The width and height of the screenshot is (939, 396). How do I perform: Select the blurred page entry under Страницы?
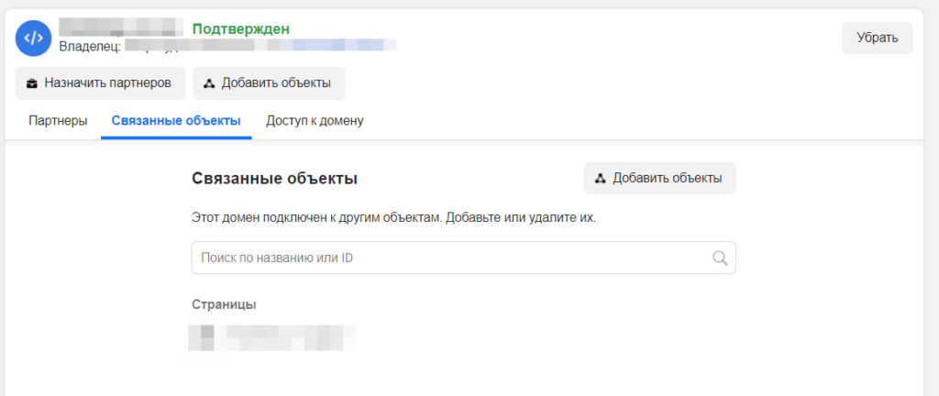tap(272, 337)
